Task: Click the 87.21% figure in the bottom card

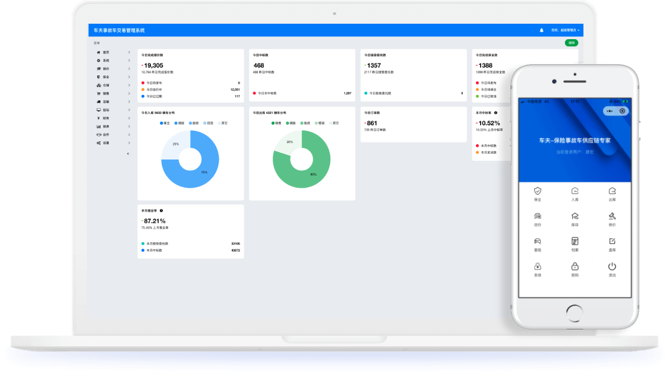Action: click(x=154, y=221)
